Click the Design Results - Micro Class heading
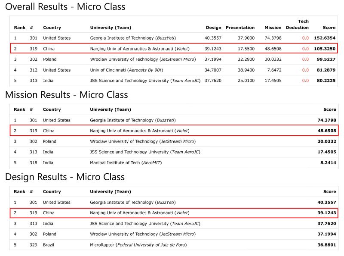The height and width of the screenshot is (256, 344). tap(64, 177)
